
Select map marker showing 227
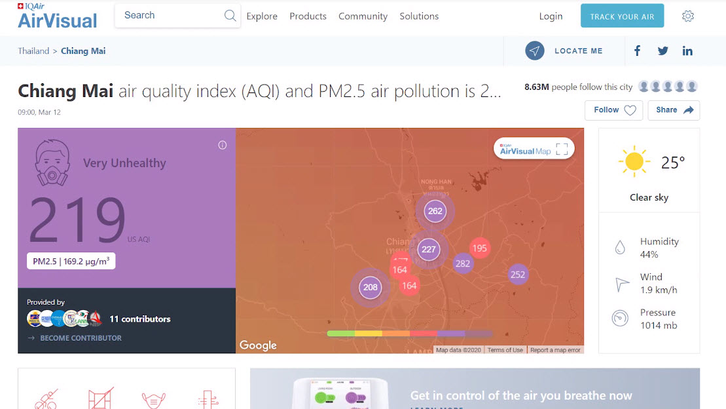(x=428, y=250)
